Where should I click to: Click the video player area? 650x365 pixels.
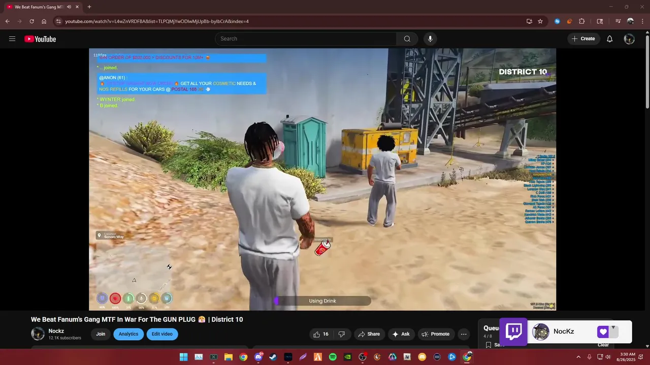pos(322,179)
